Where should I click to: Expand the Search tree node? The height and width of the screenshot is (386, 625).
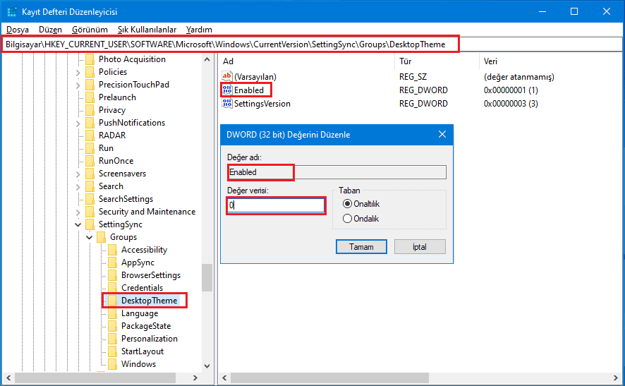[78, 186]
